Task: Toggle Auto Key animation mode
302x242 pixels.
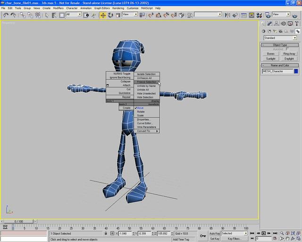Action: 214,233
